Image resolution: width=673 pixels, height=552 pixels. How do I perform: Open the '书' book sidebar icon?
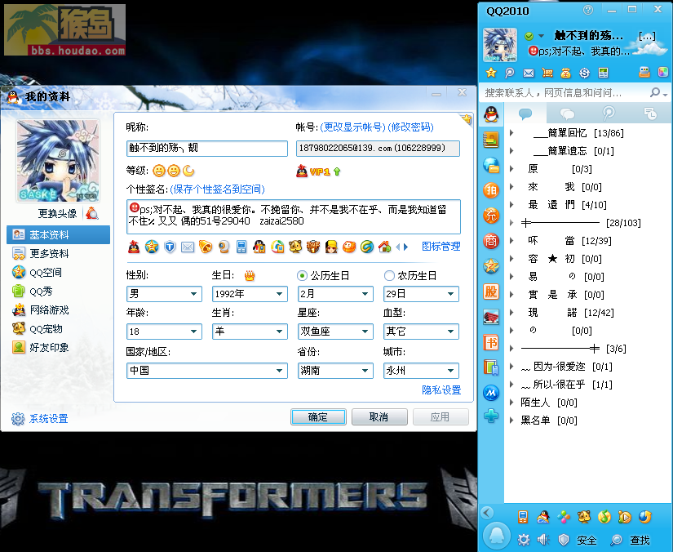pos(491,342)
